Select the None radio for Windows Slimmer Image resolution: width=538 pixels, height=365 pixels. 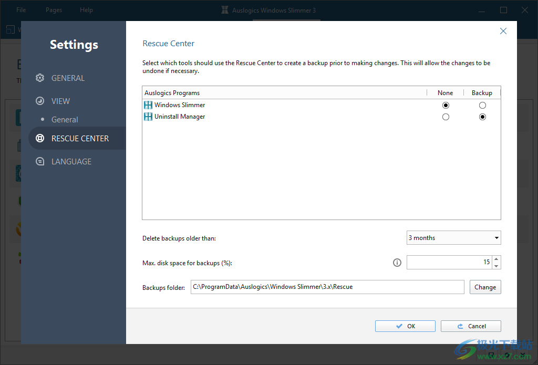pyautogui.click(x=446, y=105)
